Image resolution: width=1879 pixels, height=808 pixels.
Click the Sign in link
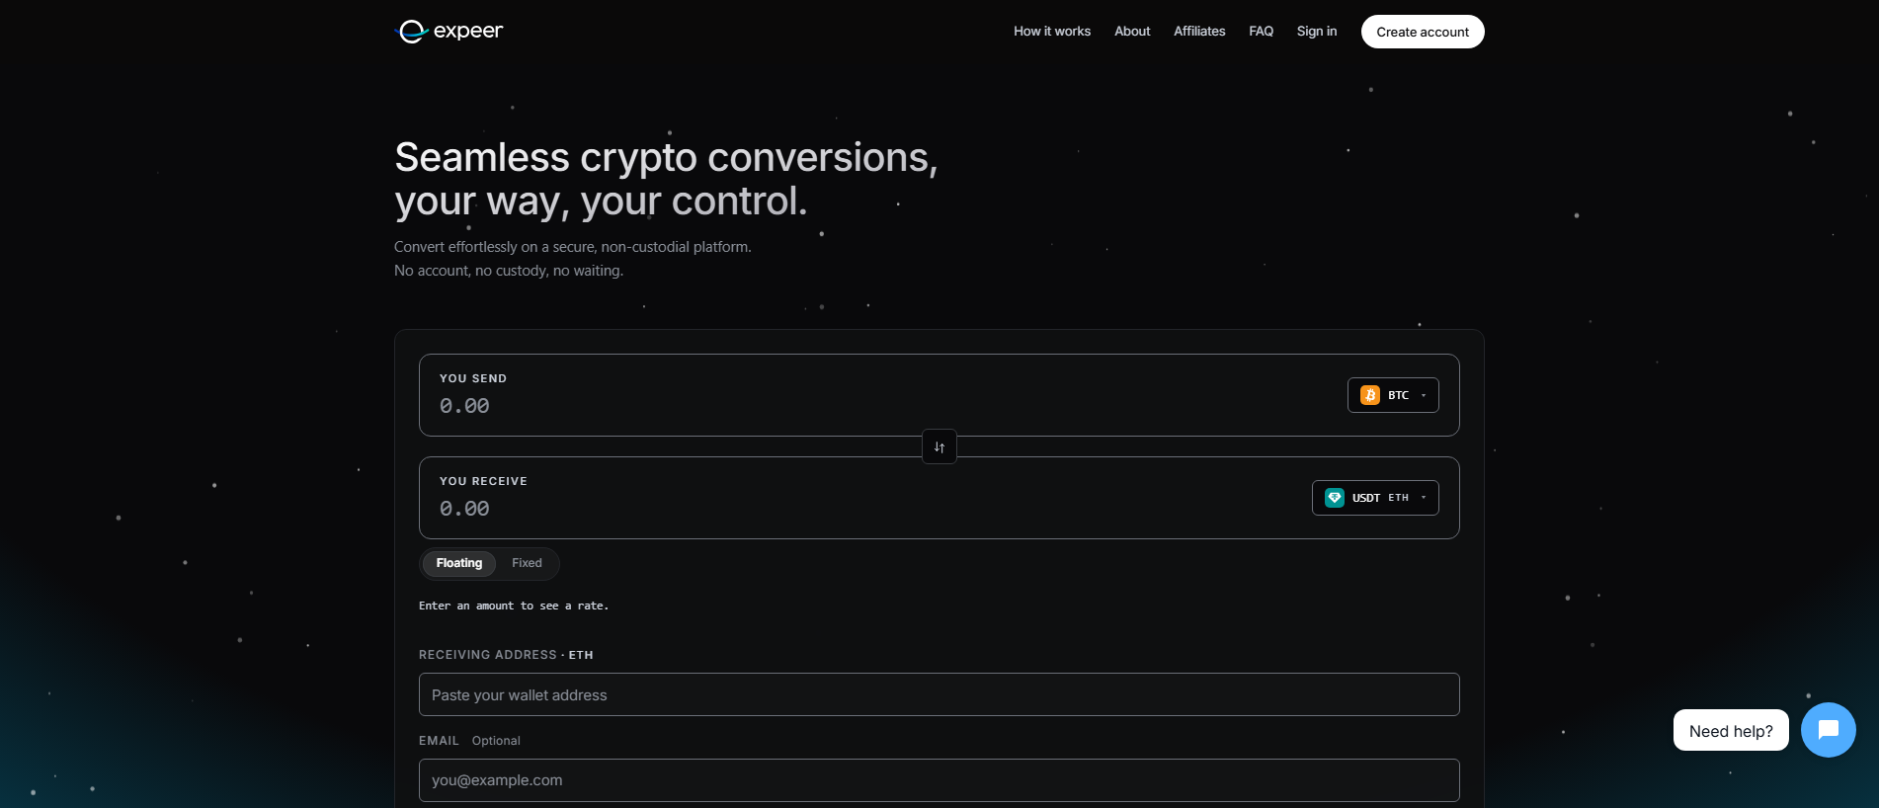click(1317, 32)
